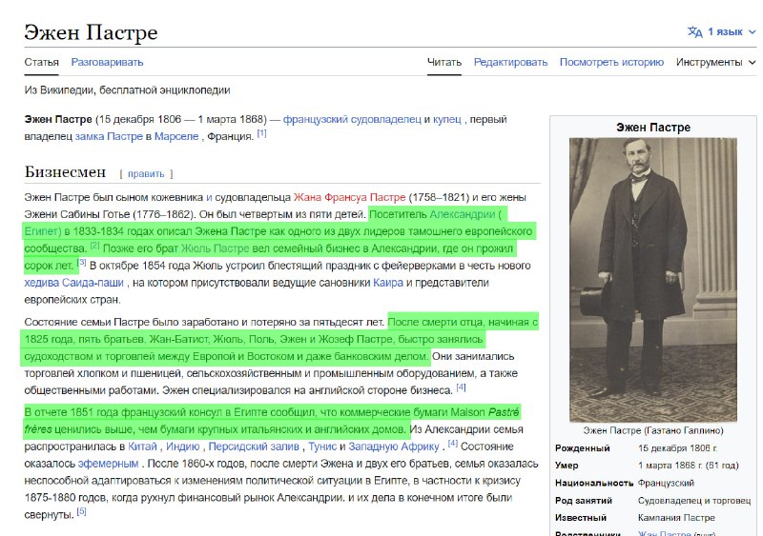Click the language translation icon
The height and width of the screenshot is (536, 763).
tap(694, 32)
